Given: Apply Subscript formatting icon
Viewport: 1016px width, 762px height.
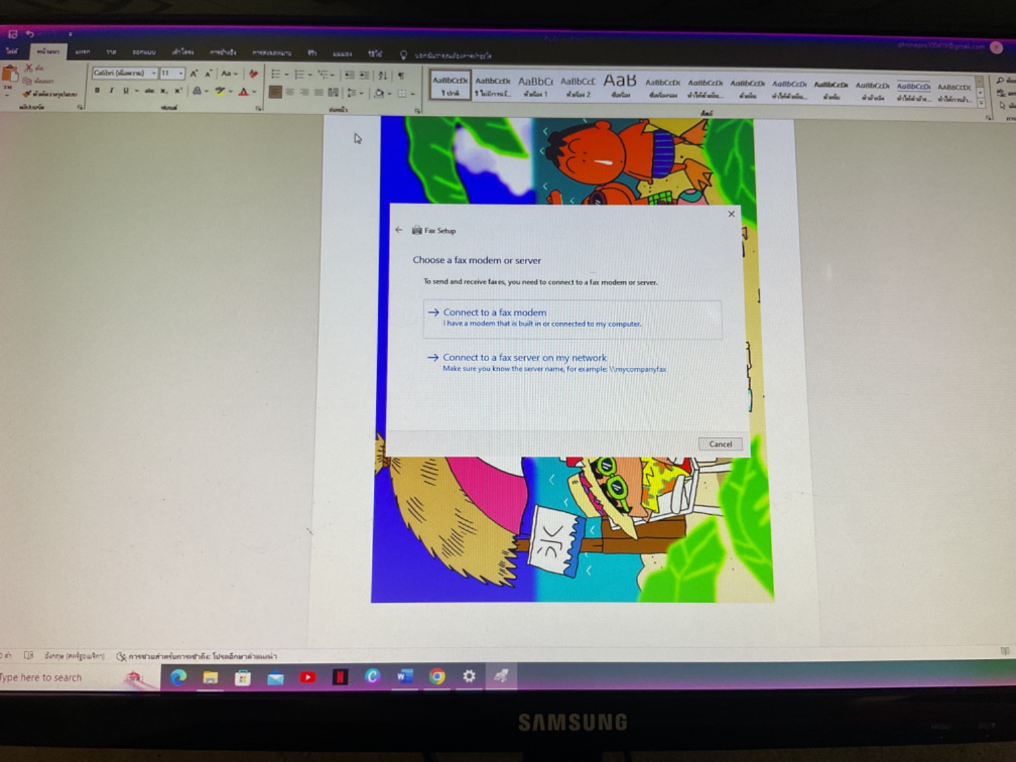Looking at the screenshot, I should [x=164, y=91].
